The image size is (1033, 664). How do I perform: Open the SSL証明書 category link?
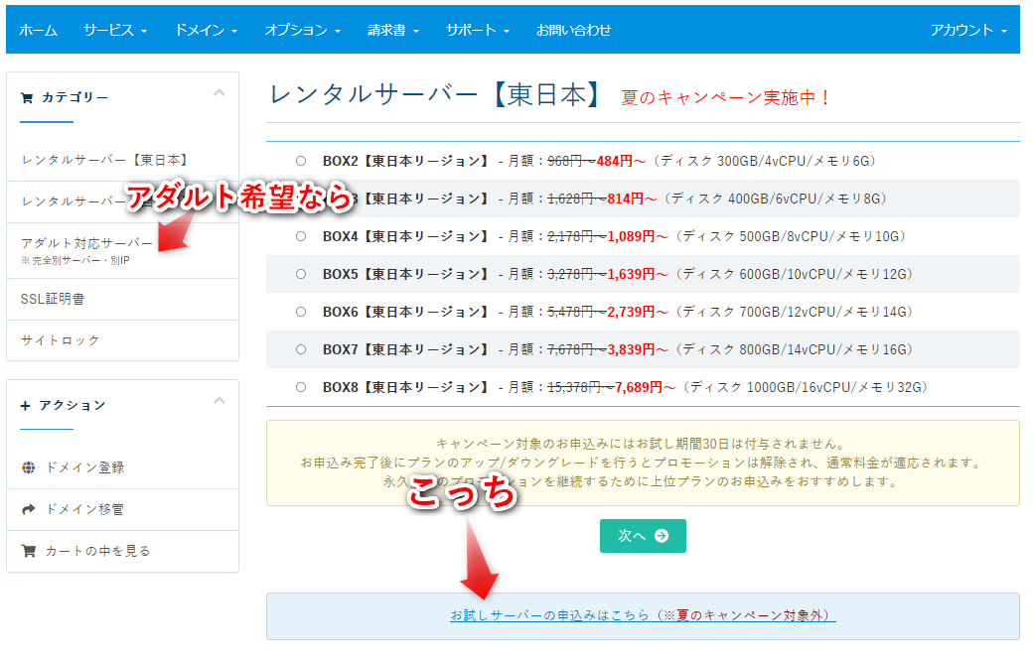(53, 299)
